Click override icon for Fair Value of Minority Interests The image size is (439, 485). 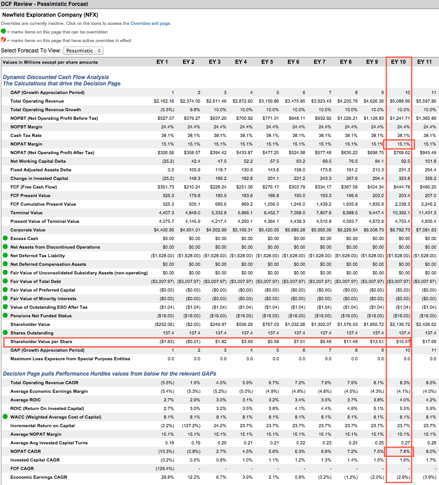pyautogui.click(x=5, y=298)
